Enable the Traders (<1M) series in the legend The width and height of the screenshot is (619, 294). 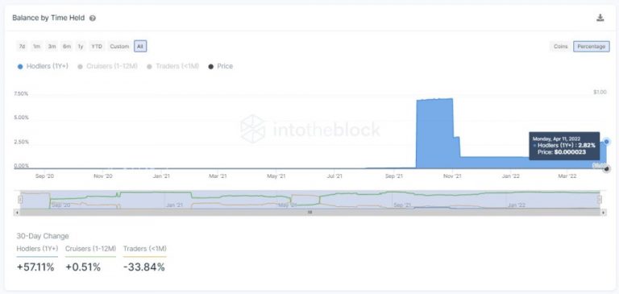point(173,66)
